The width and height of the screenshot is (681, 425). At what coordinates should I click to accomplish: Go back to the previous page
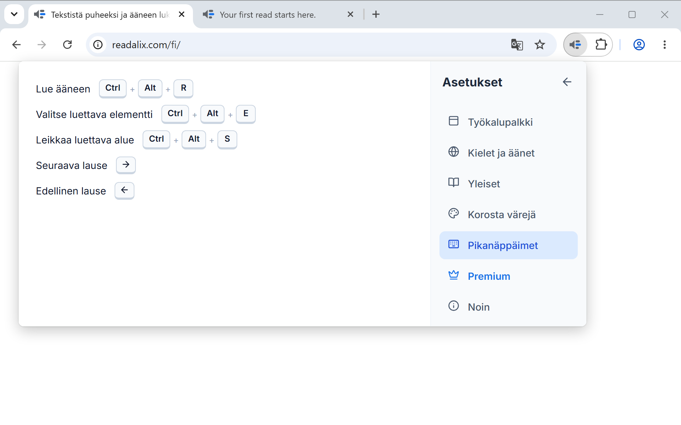16,45
